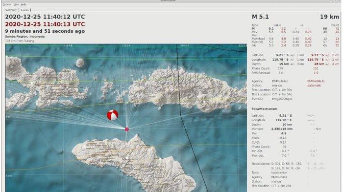Click the mb magnitude row value 5.3
The image size is (343, 192).
[x=271, y=45]
